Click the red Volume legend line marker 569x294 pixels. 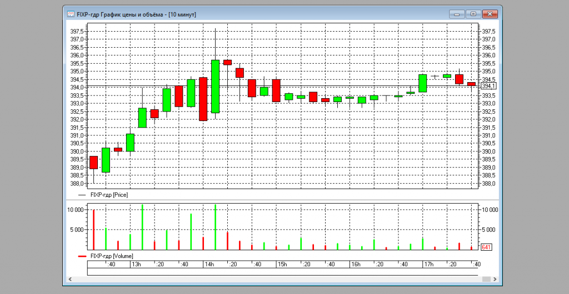pos(83,256)
